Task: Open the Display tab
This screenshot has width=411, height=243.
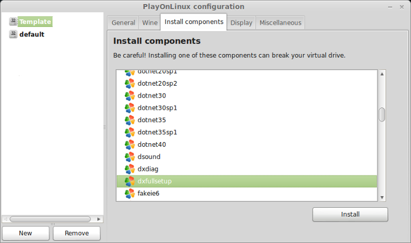Action: (x=241, y=23)
